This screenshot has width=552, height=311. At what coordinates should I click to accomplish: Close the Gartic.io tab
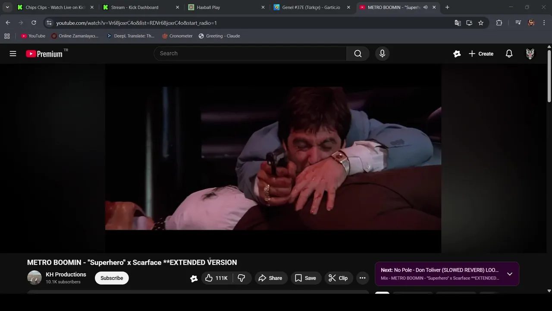click(x=348, y=7)
